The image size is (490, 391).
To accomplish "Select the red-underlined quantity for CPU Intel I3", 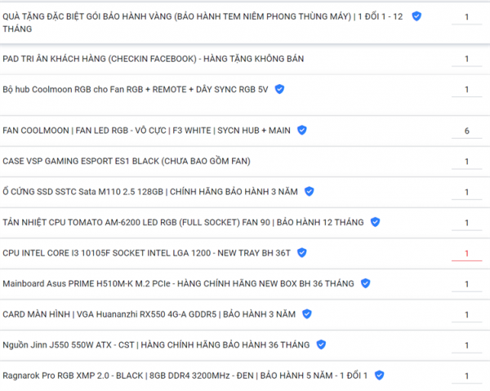I will pos(466,253).
